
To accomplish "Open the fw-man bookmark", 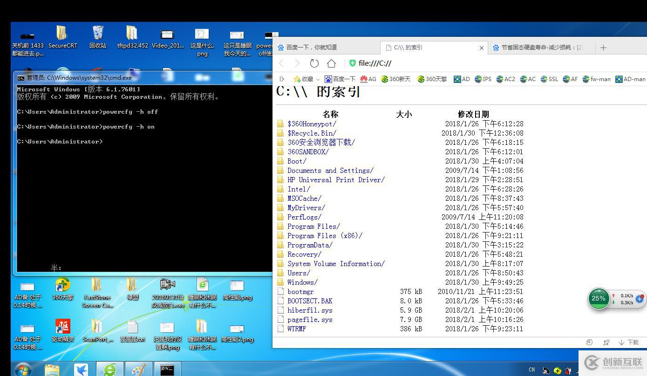I will point(596,79).
